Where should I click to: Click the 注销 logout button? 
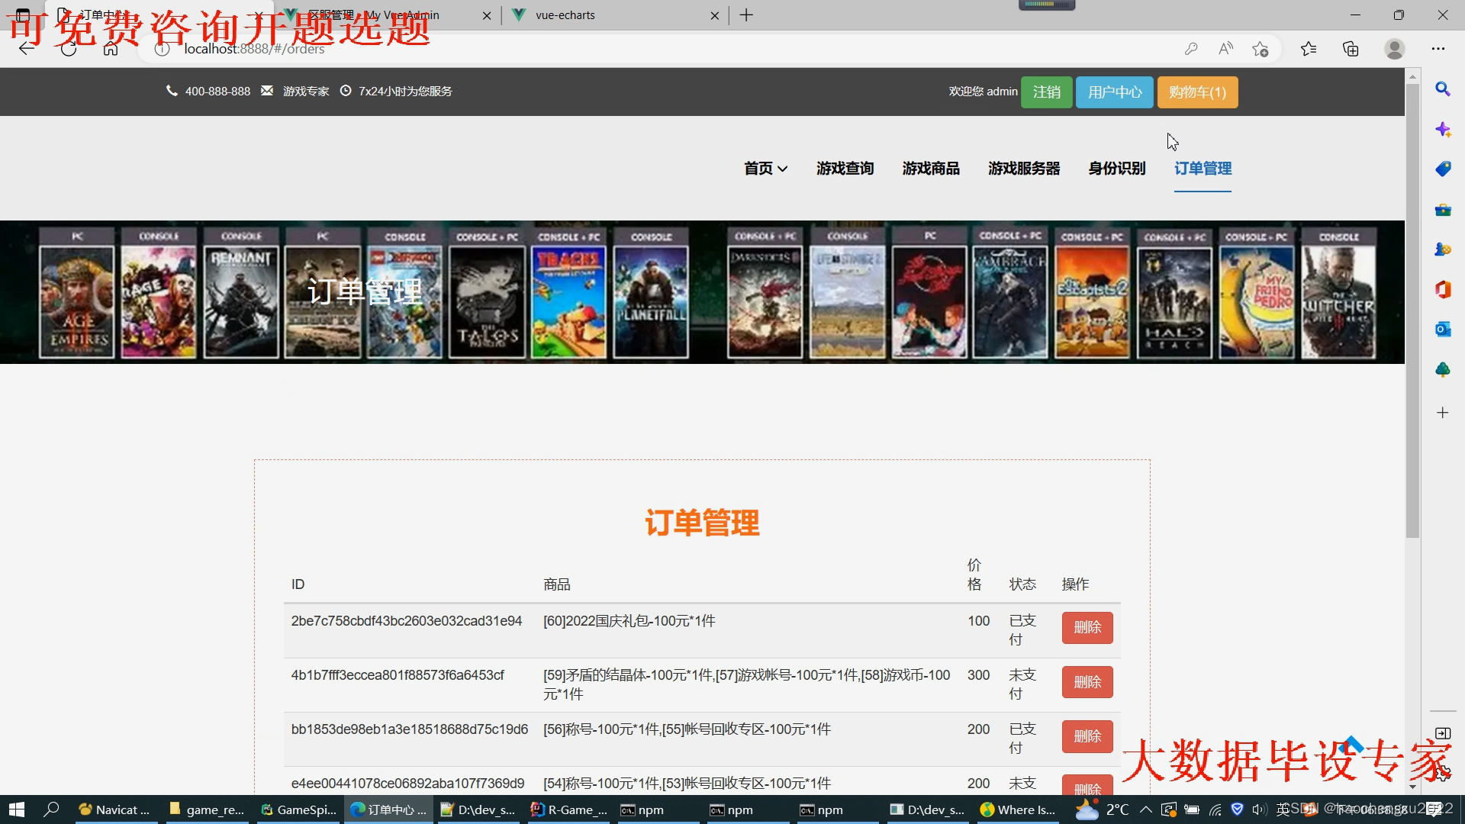1046,92
